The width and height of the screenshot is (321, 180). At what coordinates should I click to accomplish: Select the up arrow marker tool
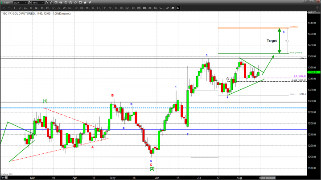111,8
